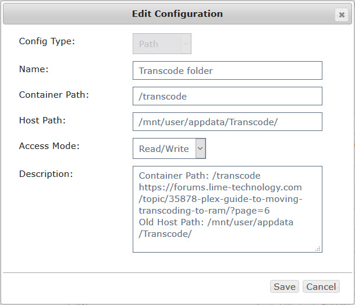The image size is (355, 305).
Task: Click the Description box resize handle
Action: [318, 249]
